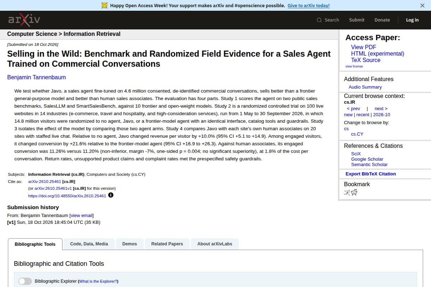Go to the previous paper via prev

[x=353, y=109]
